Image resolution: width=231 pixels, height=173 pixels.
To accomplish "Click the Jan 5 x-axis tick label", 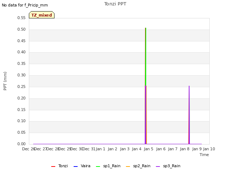I will coord(148,149).
